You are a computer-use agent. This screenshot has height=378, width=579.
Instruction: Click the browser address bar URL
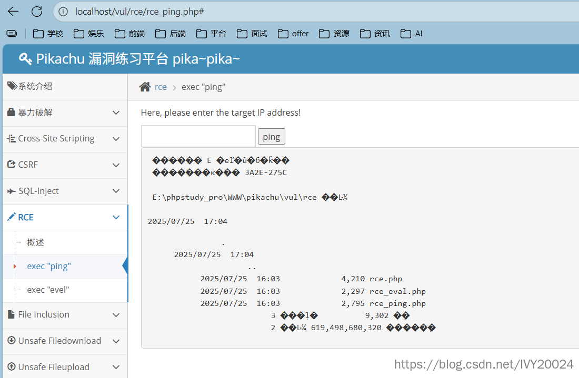(x=139, y=12)
